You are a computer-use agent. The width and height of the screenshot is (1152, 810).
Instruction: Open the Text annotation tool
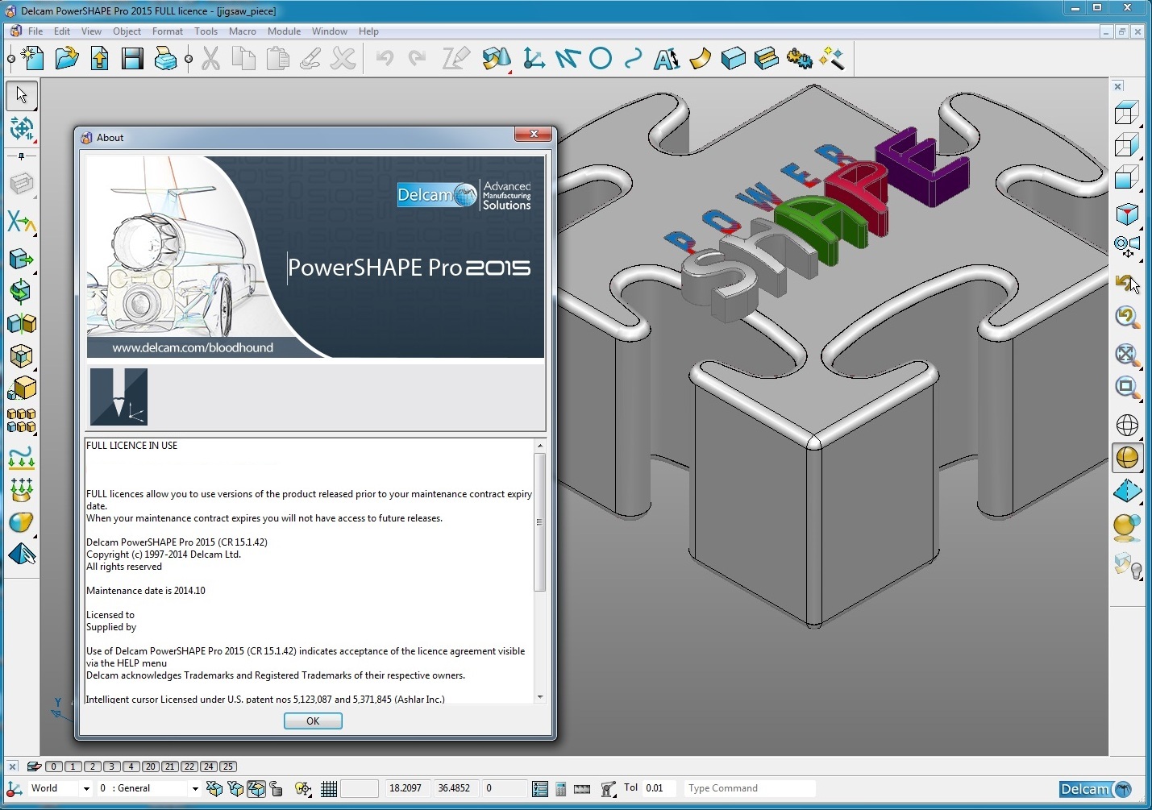(667, 58)
